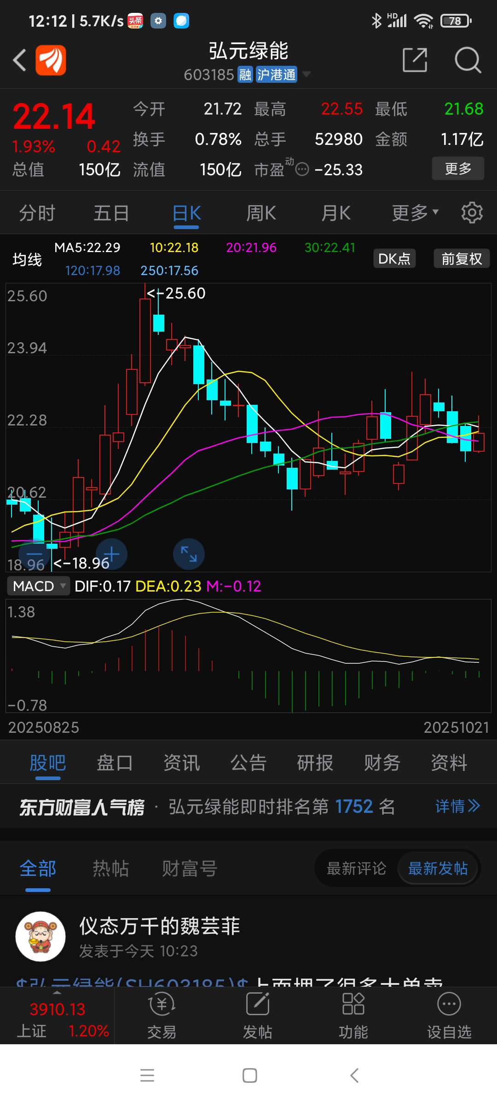Tap the 均线 moving average label

pos(27,259)
